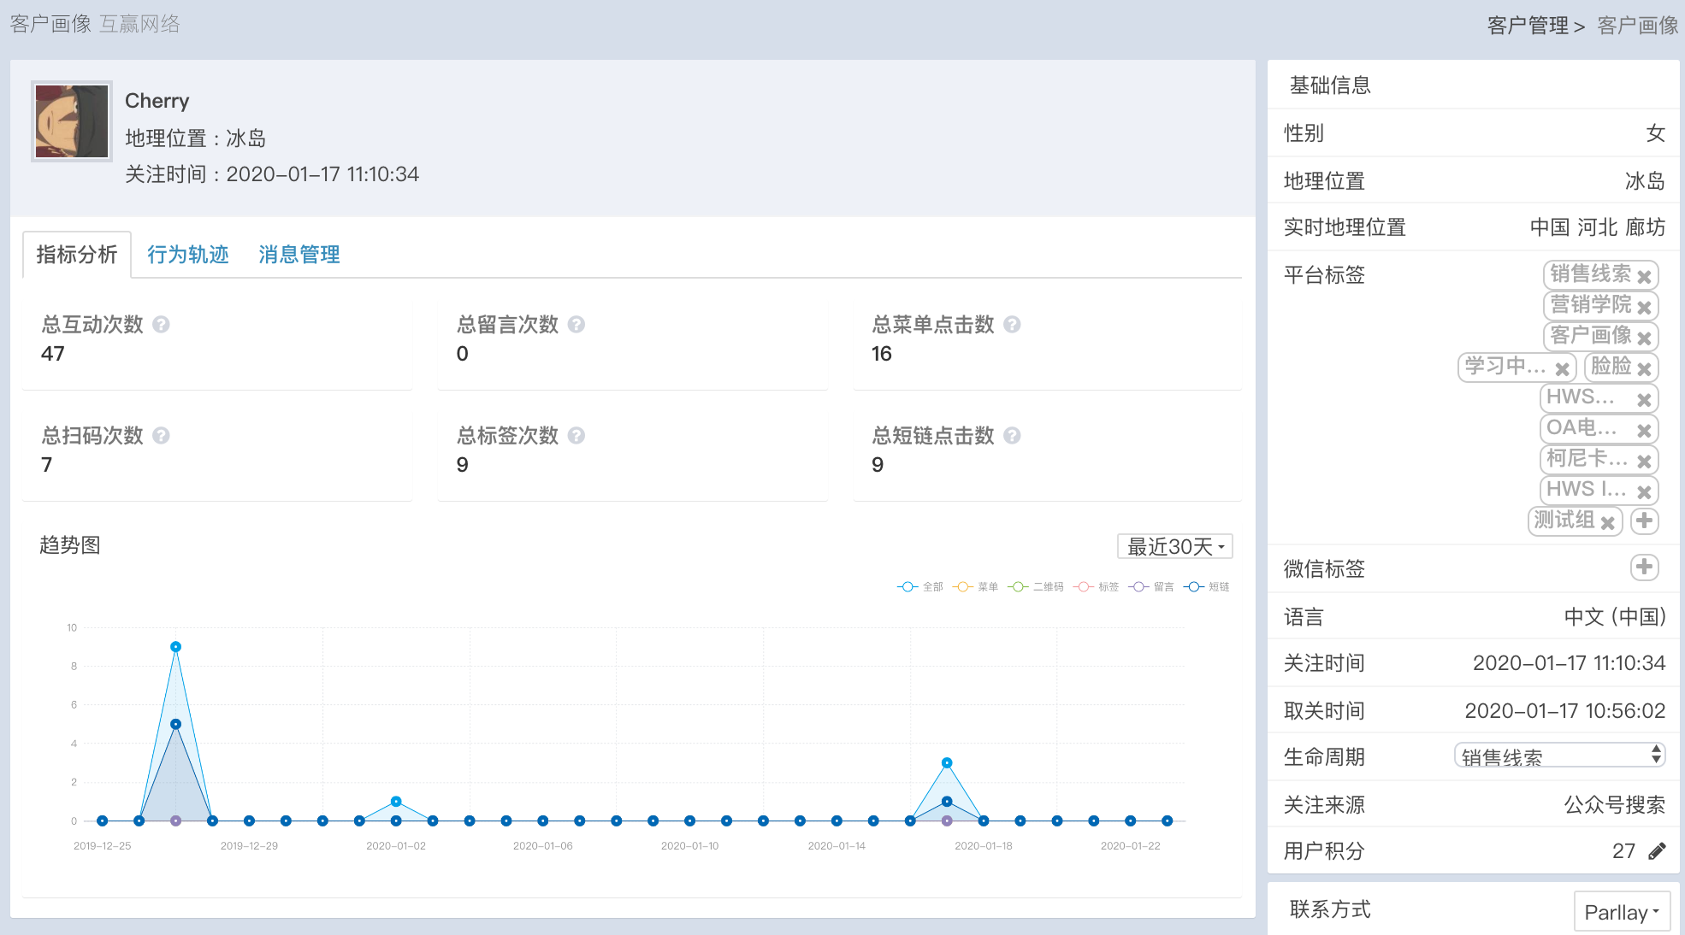Toggle the 二维码 series in chart legend

[1036, 586]
